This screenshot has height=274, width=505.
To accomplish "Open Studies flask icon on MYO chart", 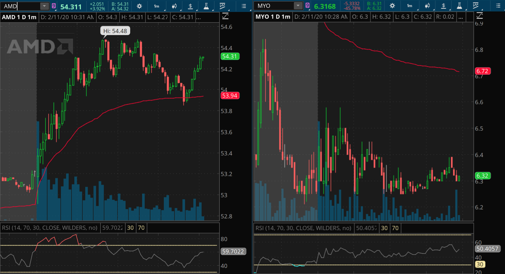I will 459,6.
